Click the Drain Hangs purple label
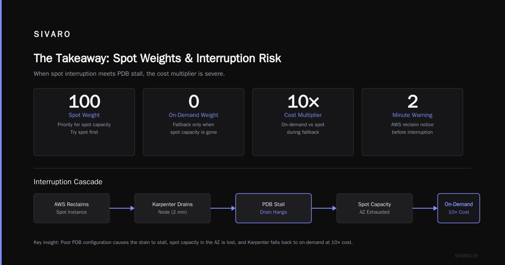 click(x=274, y=212)
